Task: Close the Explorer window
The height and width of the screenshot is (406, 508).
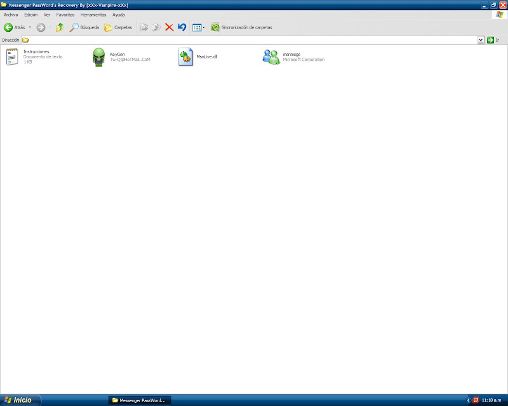Action: pos(503,5)
